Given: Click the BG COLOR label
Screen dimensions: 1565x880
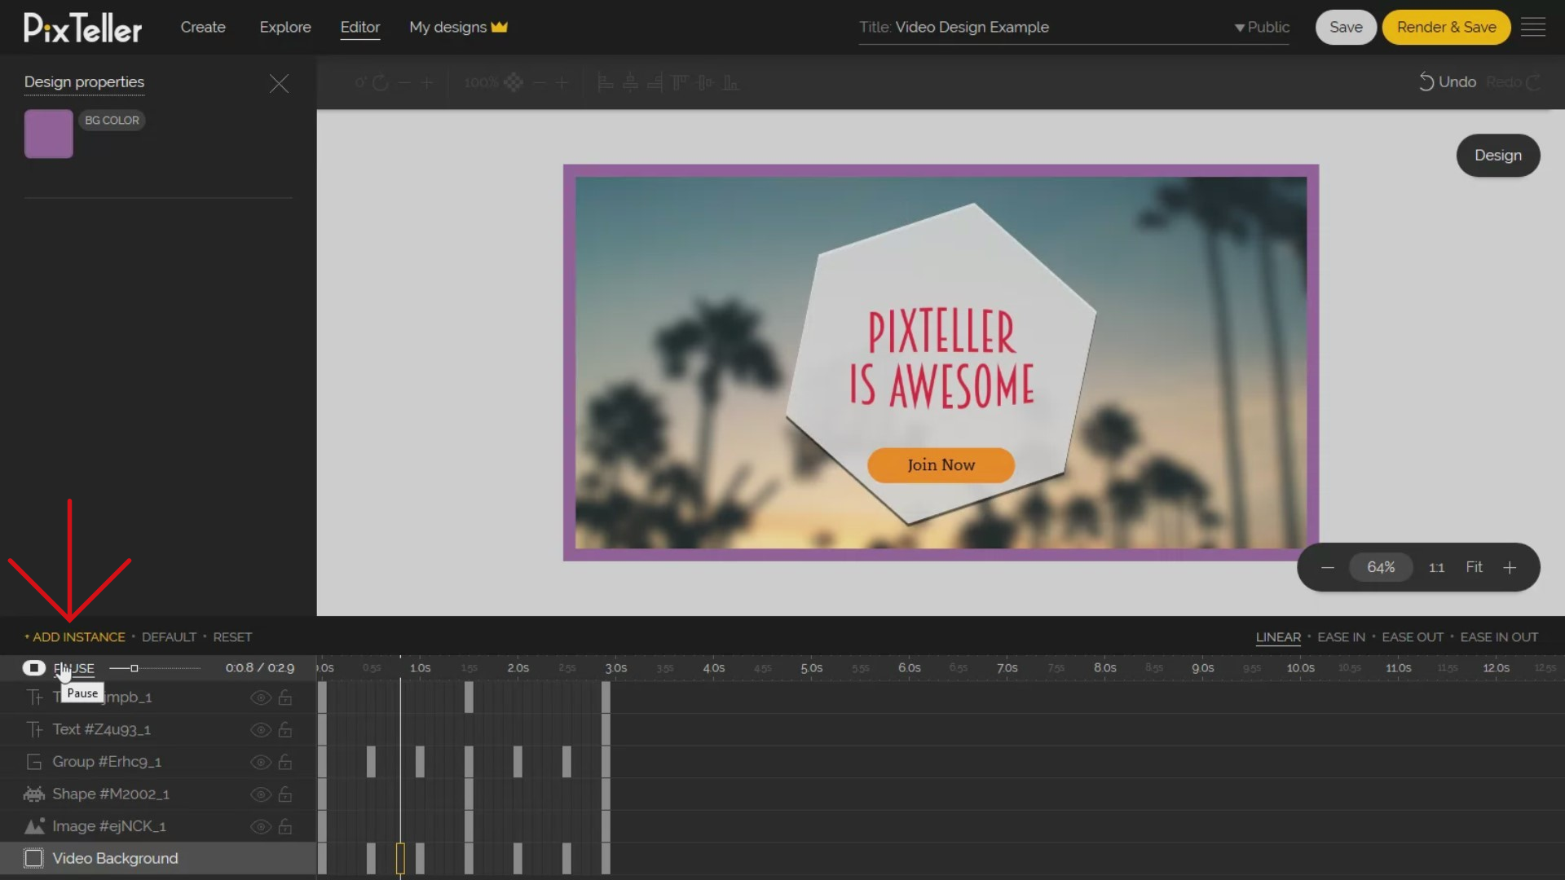Looking at the screenshot, I should (x=112, y=121).
